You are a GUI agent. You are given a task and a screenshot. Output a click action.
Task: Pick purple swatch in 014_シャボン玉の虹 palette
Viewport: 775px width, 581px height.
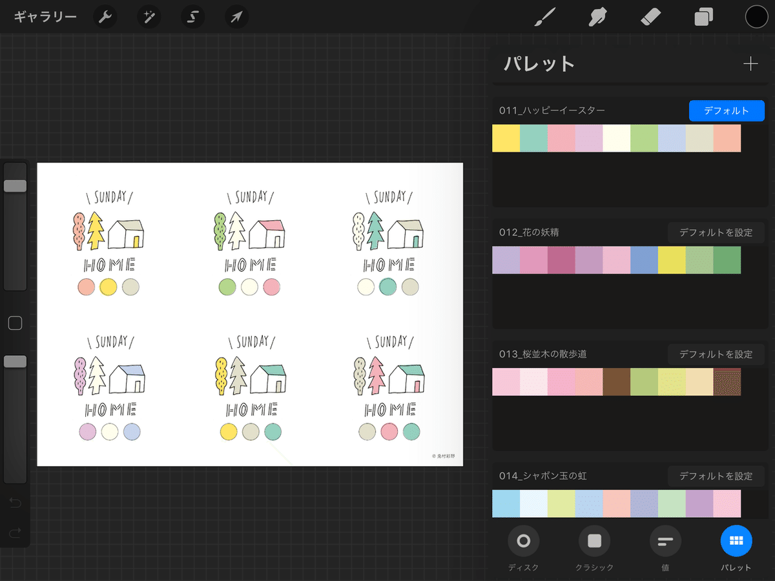[699, 504]
